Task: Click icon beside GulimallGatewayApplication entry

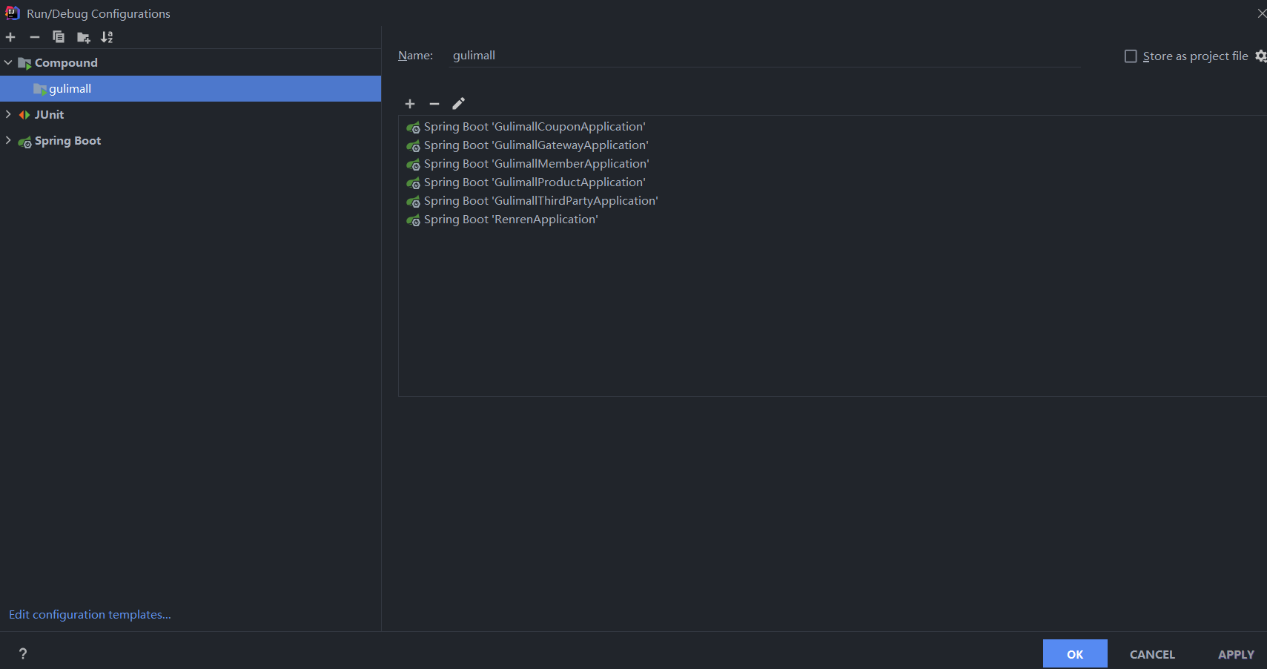Action: pyautogui.click(x=414, y=145)
